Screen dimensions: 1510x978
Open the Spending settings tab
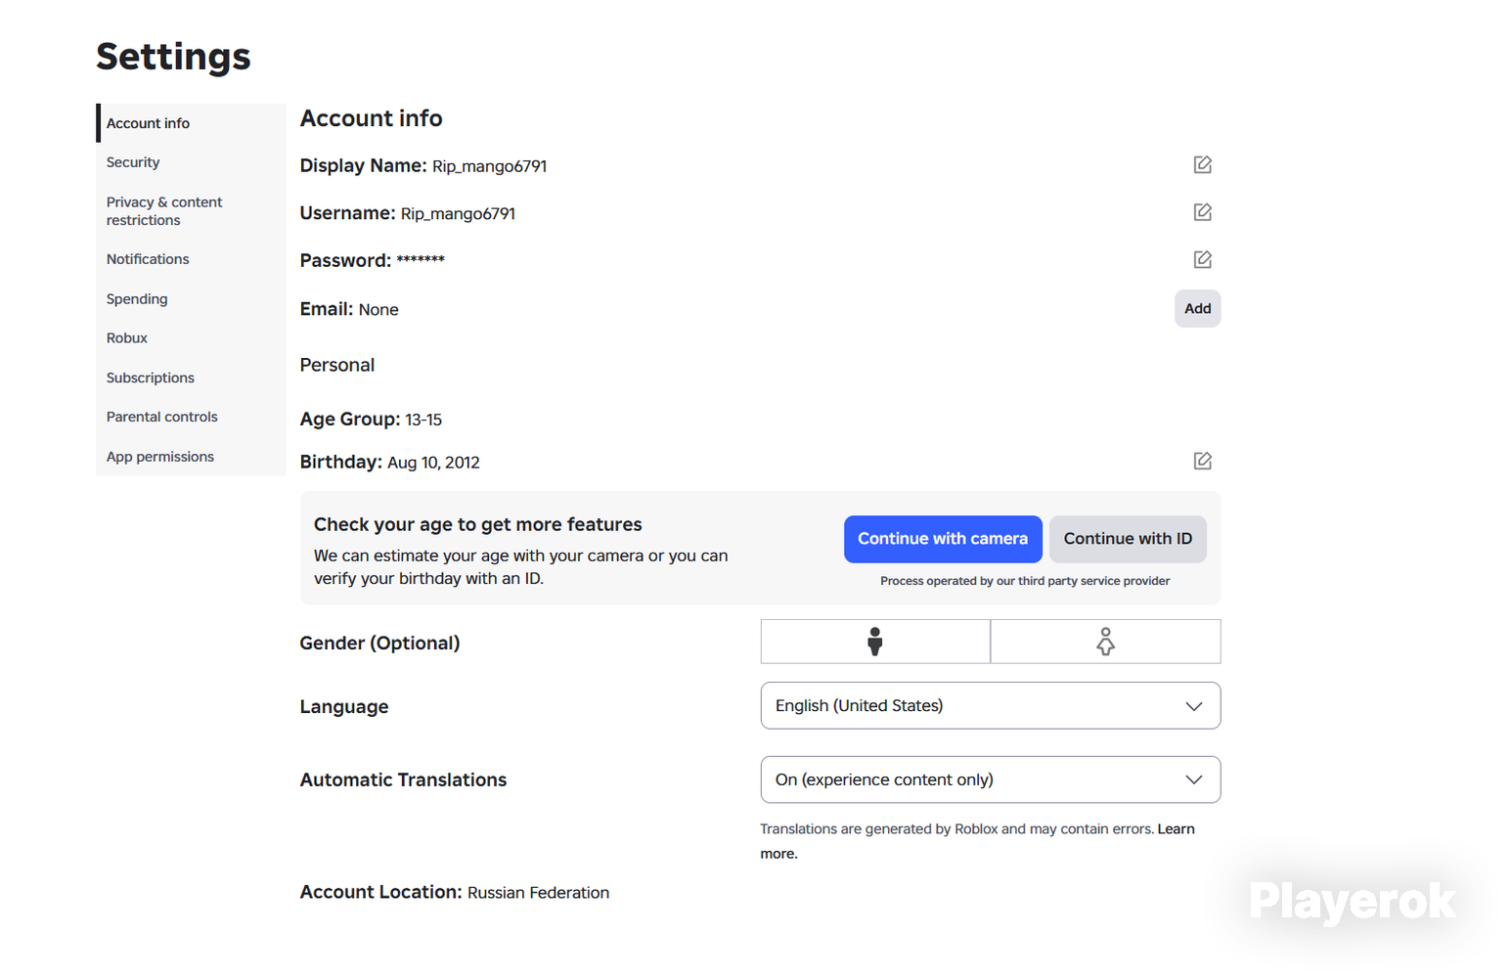(191, 299)
